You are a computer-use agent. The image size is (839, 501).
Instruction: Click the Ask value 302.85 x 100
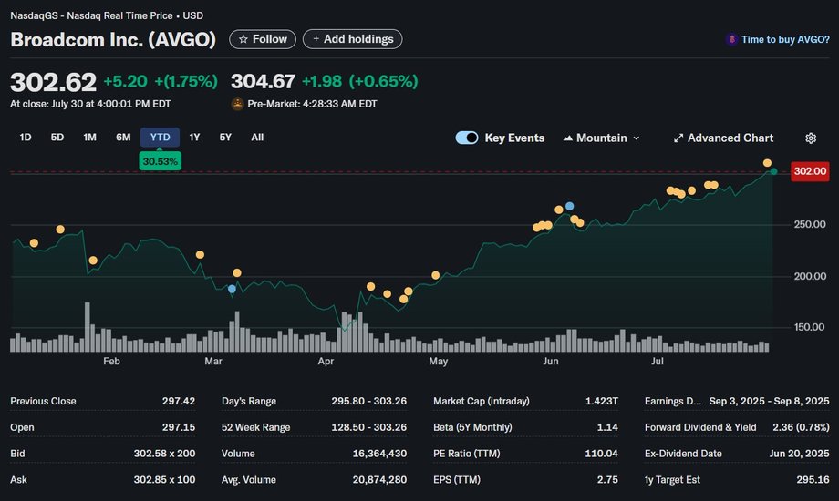coord(164,480)
